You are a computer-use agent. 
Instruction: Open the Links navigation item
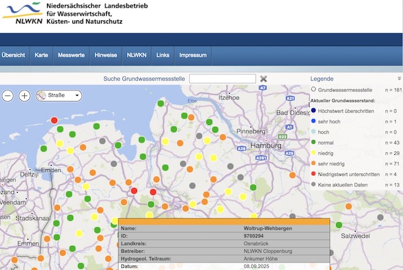(x=163, y=55)
